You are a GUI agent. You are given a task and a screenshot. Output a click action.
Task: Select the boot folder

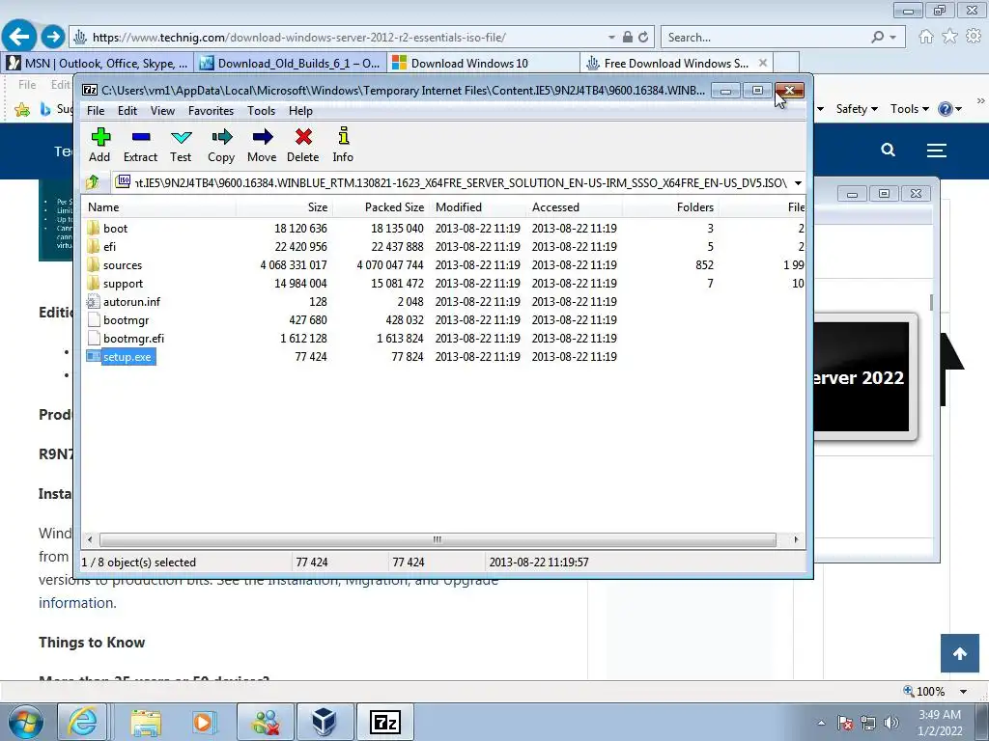coord(115,228)
